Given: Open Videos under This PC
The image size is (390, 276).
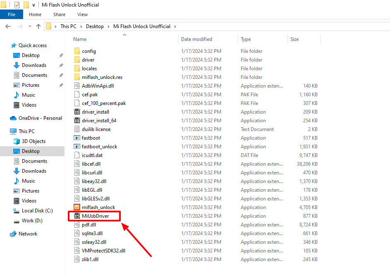Looking at the screenshot, I should (29, 201).
